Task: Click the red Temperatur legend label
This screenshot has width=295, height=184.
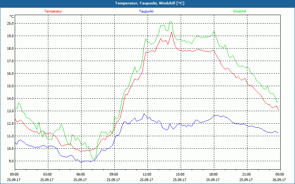Action: tap(53, 11)
